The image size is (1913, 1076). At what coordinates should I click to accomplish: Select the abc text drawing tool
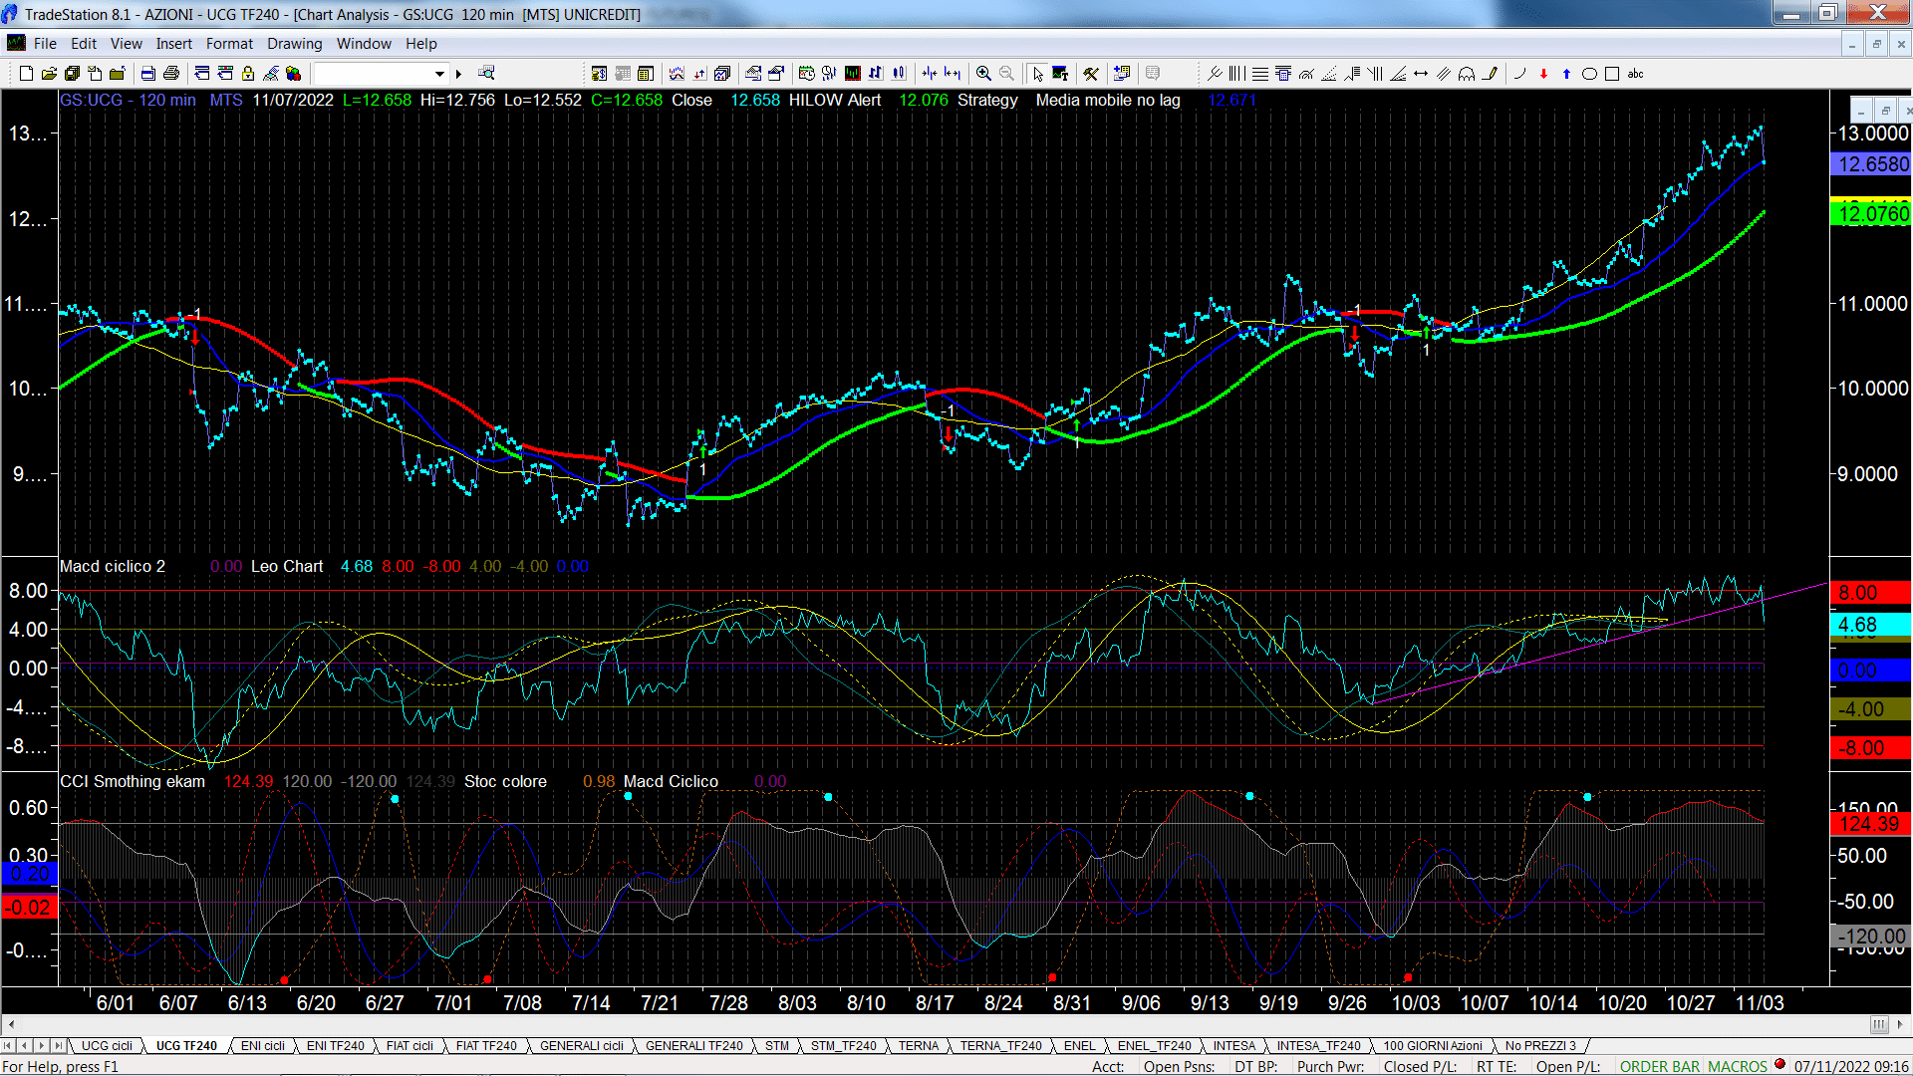1635,74
